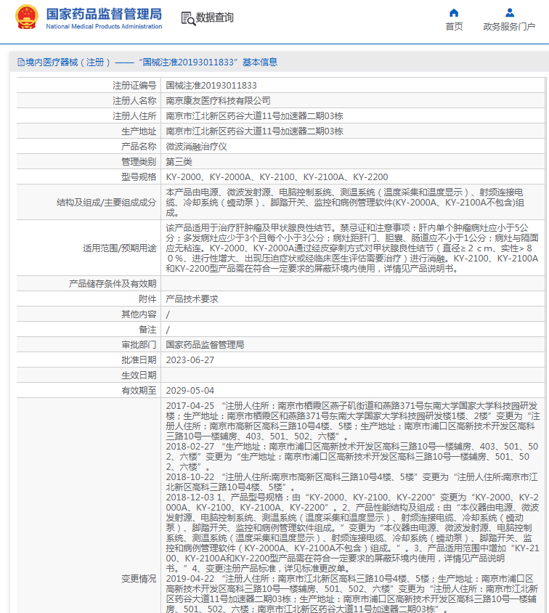Click the 首页 home icon
The width and height of the screenshot is (549, 613).
coord(454,13)
